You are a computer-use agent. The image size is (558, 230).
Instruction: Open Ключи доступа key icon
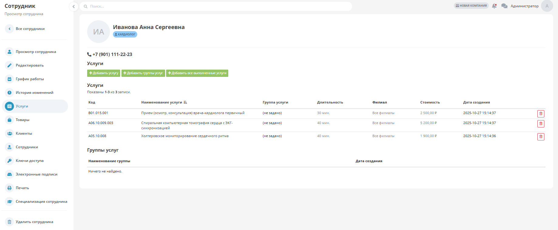point(9,161)
